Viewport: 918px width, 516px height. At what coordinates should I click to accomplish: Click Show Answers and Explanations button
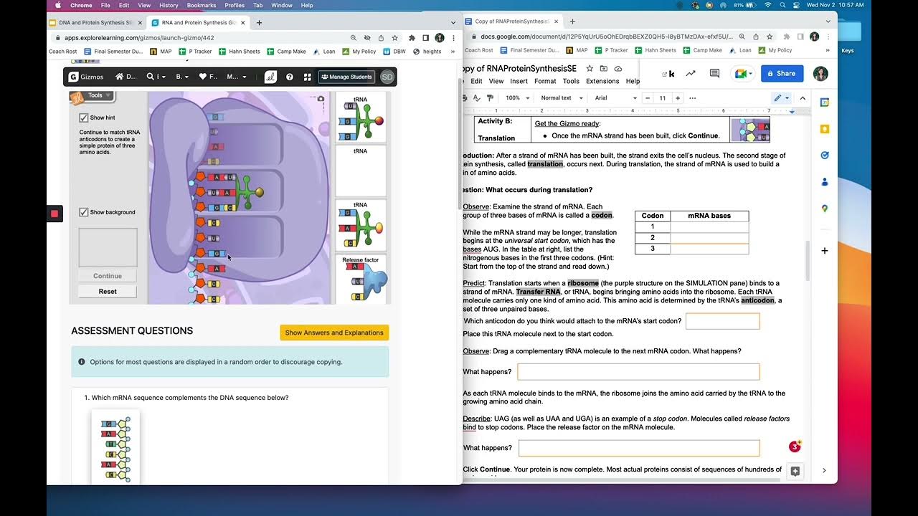[334, 333]
